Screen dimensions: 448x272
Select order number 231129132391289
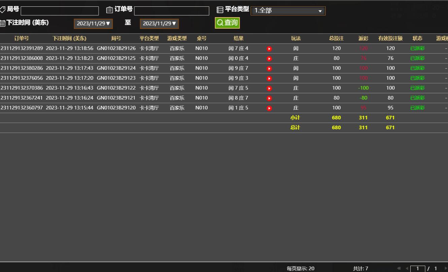pyautogui.click(x=22, y=48)
